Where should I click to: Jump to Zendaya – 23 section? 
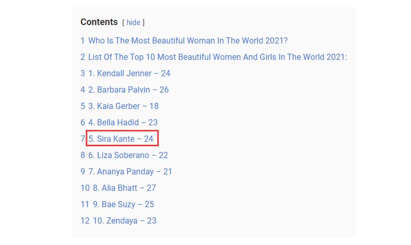click(125, 221)
